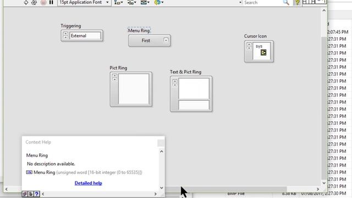Increment the Cursor Icon ring
The height and width of the screenshot is (198, 352).
[249, 45]
